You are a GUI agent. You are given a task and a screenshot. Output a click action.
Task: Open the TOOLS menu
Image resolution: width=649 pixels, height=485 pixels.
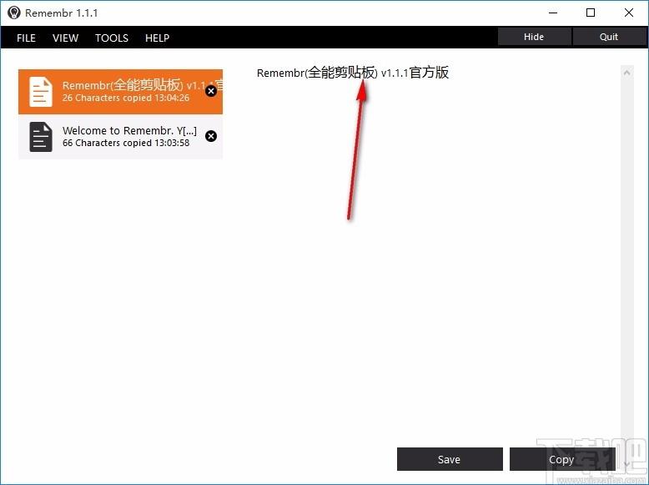(x=112, y=38)
